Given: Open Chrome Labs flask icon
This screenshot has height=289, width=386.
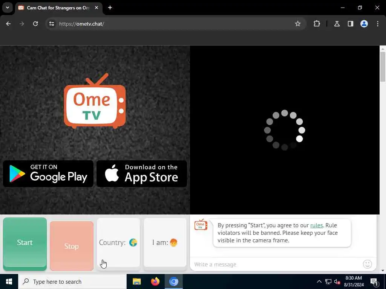Looking at the screenshot, I should pos(337,24).
